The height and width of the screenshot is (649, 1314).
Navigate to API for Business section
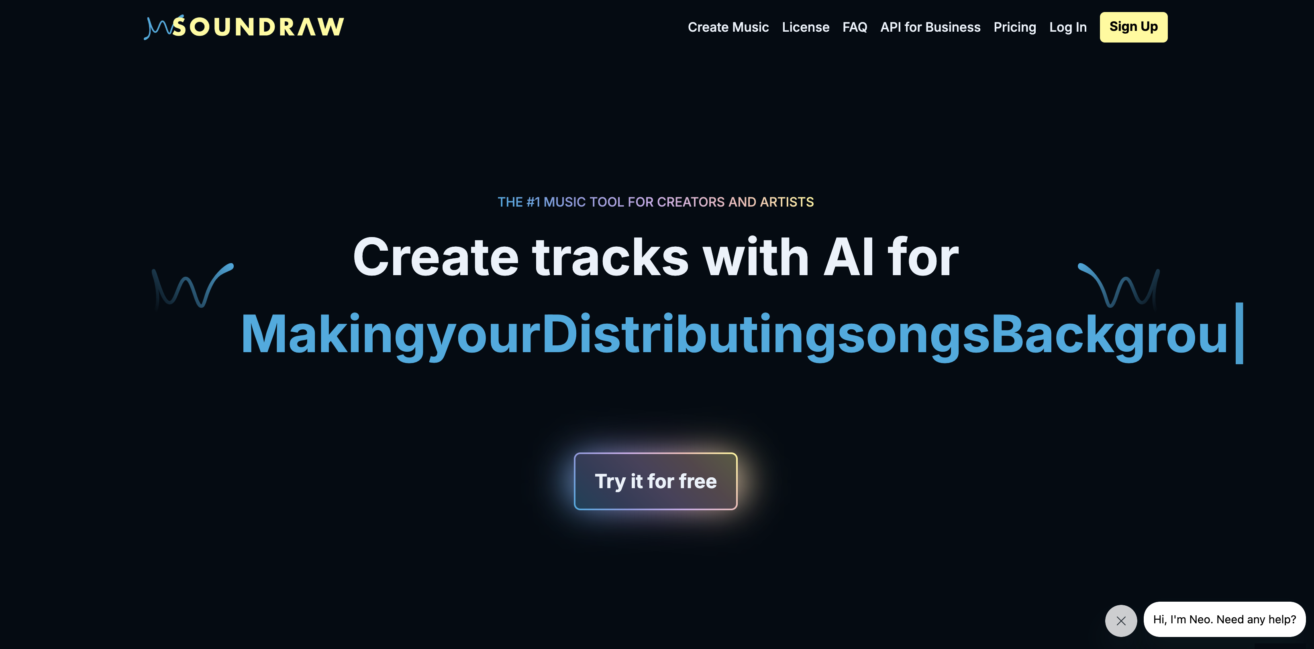point(930,27)
